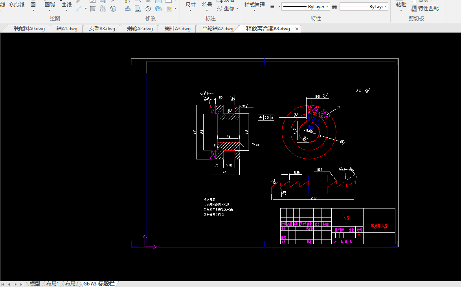Switch to the 轴A1.dwg tab
The height and width of the screenshot is (287, 461).
[x=67, y=29]
